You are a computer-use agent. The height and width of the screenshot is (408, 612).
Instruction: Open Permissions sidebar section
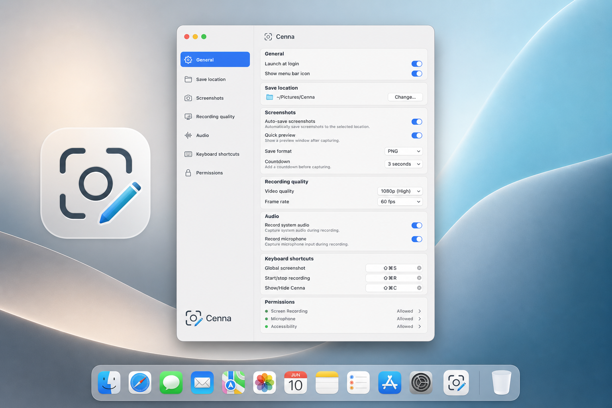pos(215,173)
